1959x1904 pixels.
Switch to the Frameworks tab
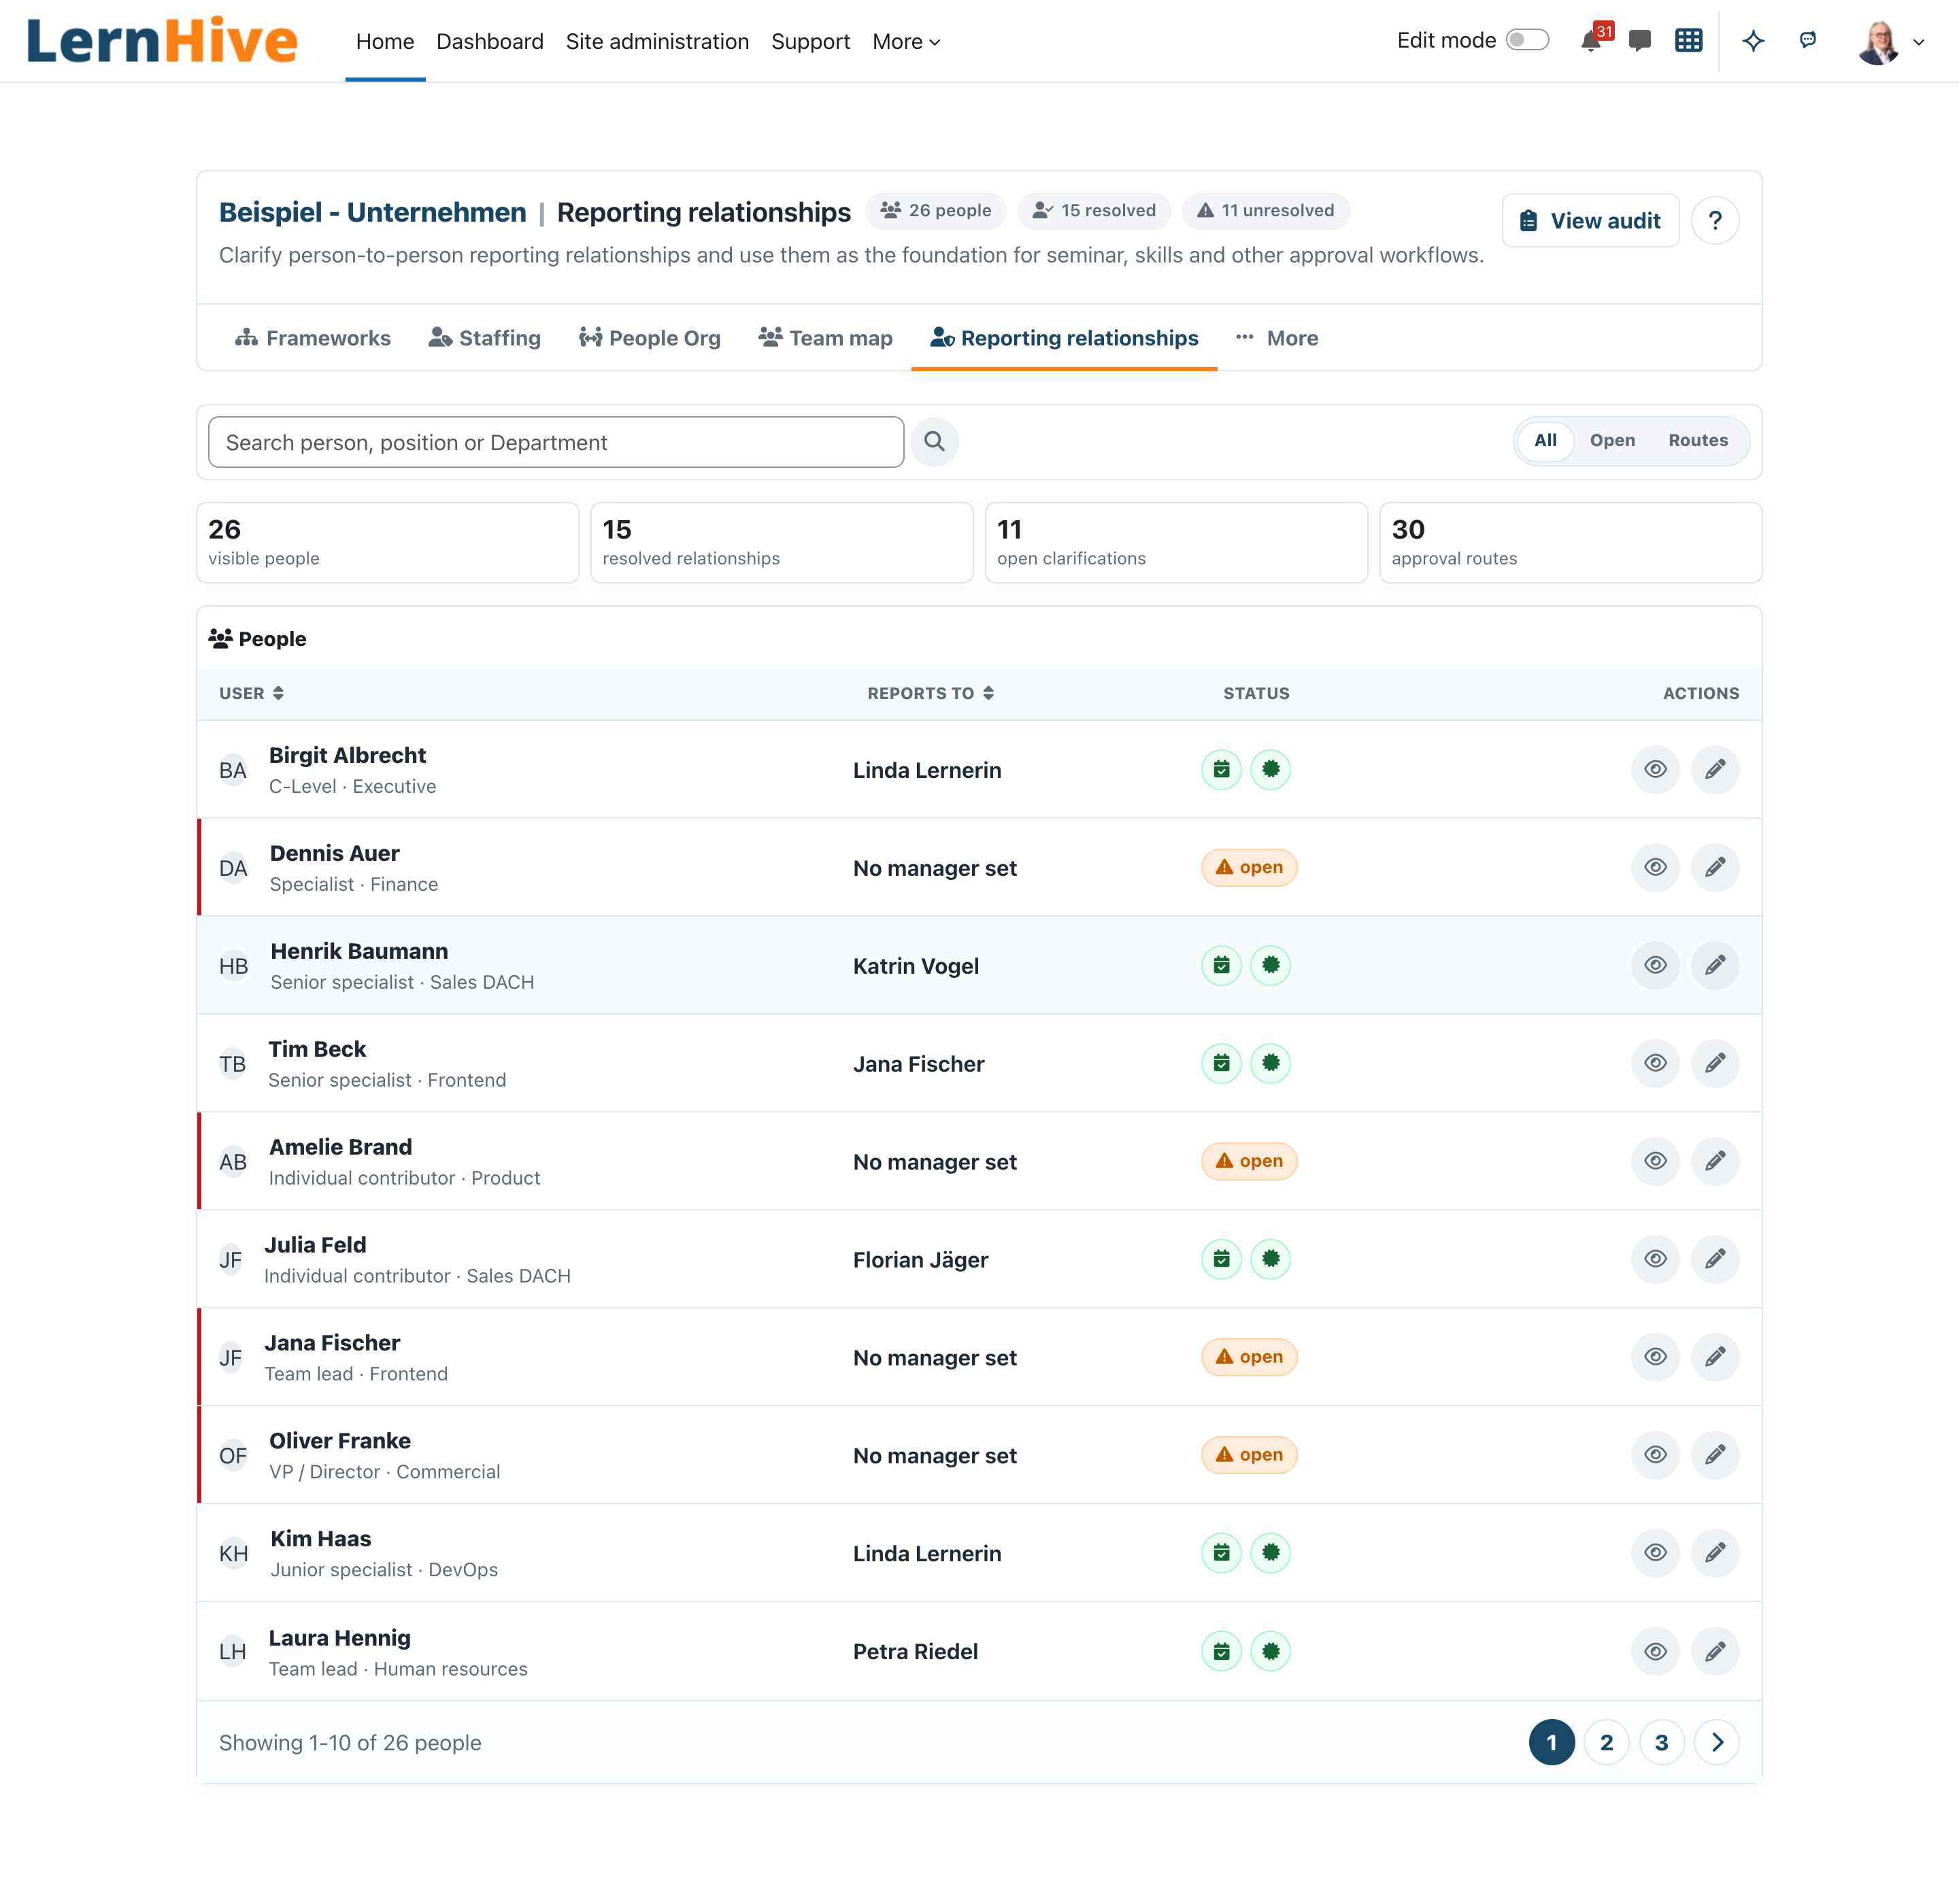[x=312, y=338]
